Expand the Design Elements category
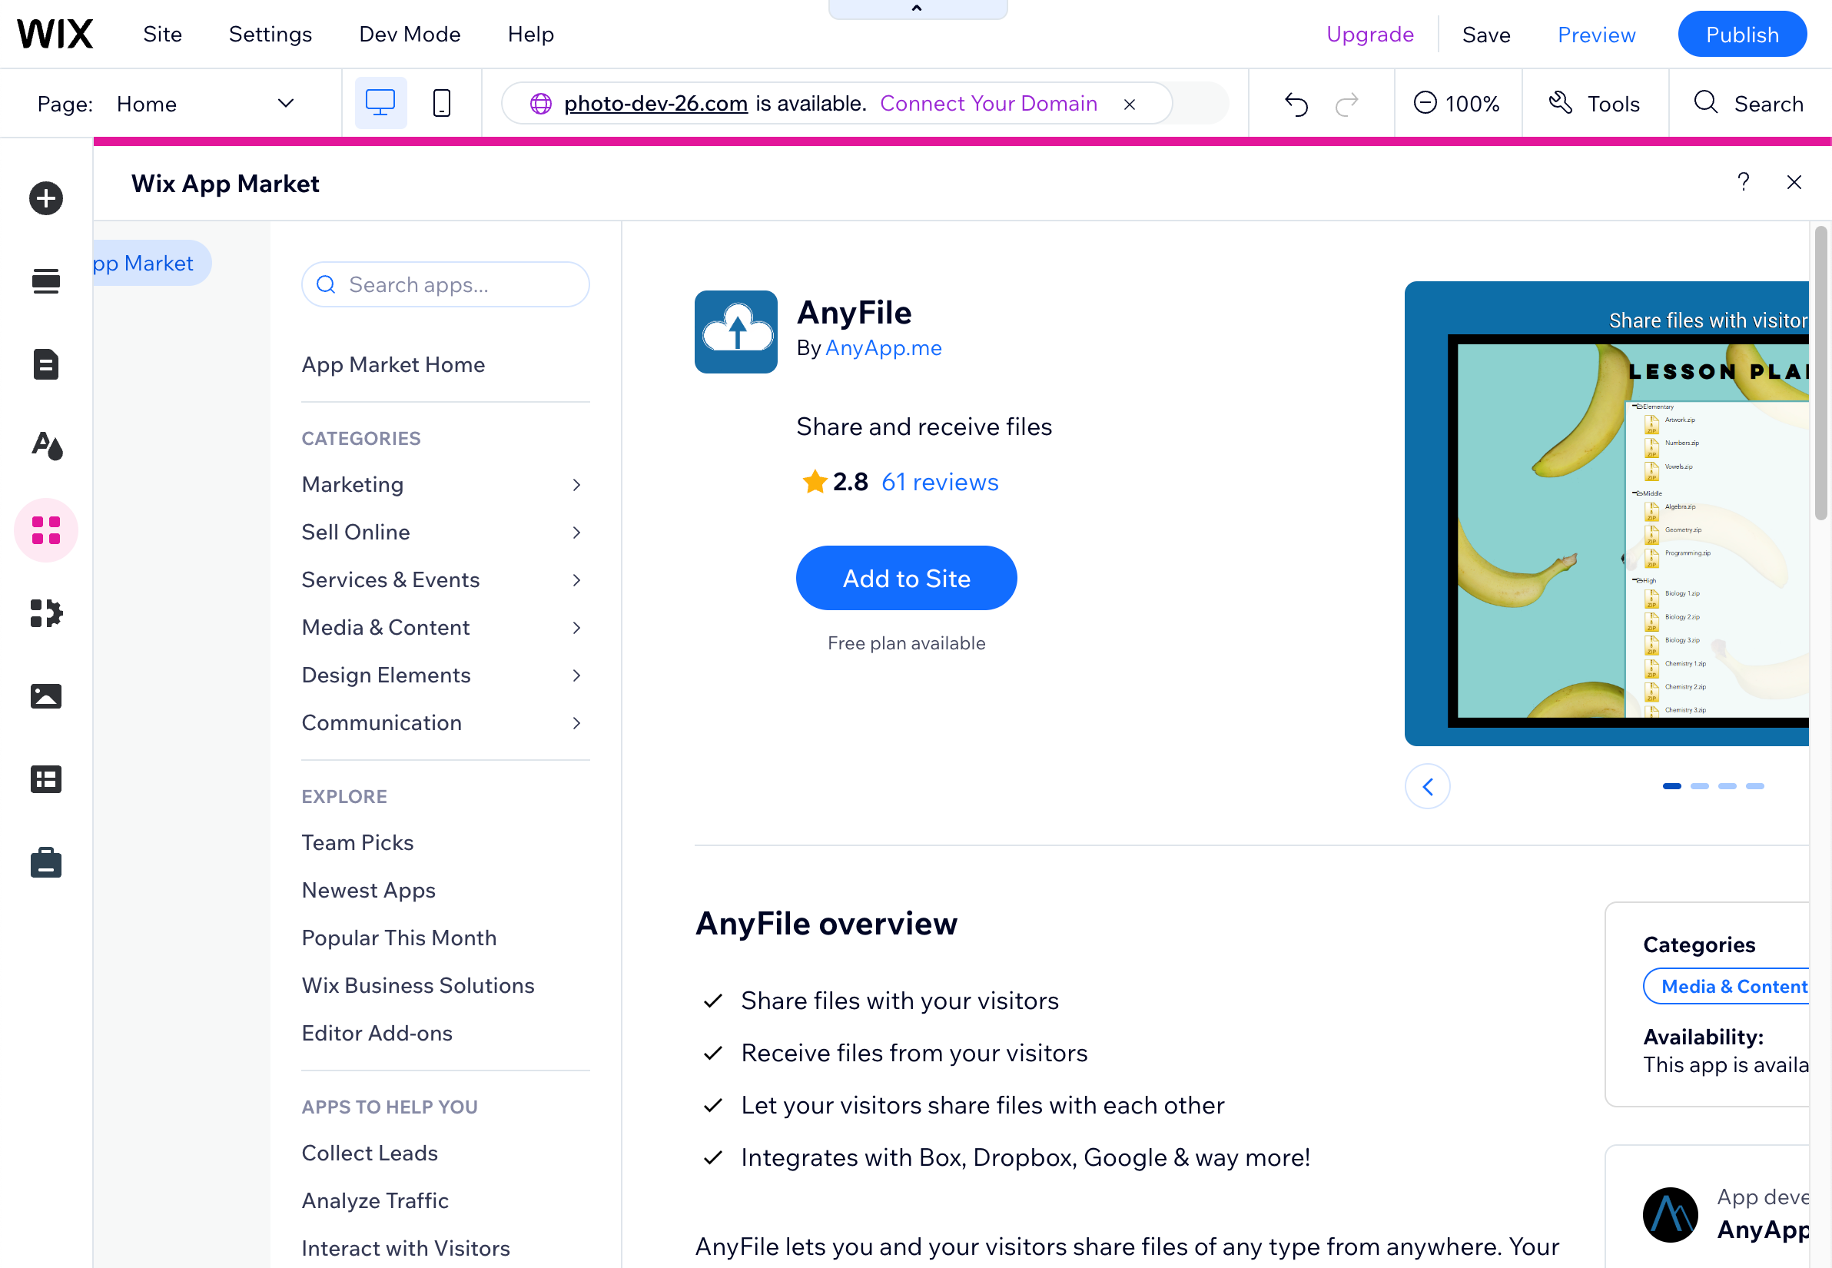Screen dimensions: 1832x1268 444,675
